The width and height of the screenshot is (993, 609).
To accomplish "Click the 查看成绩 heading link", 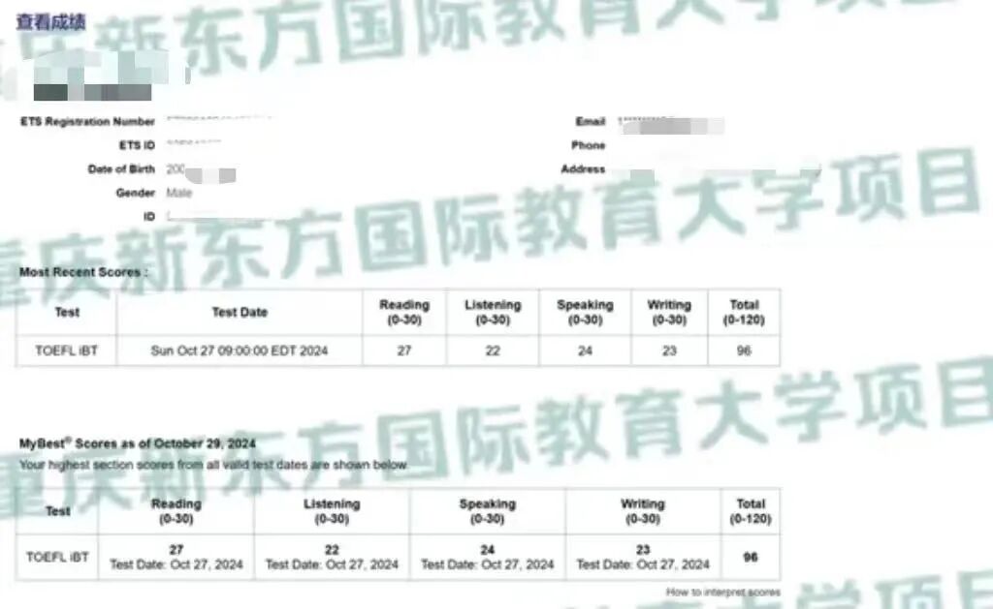I will coord(50,21).
